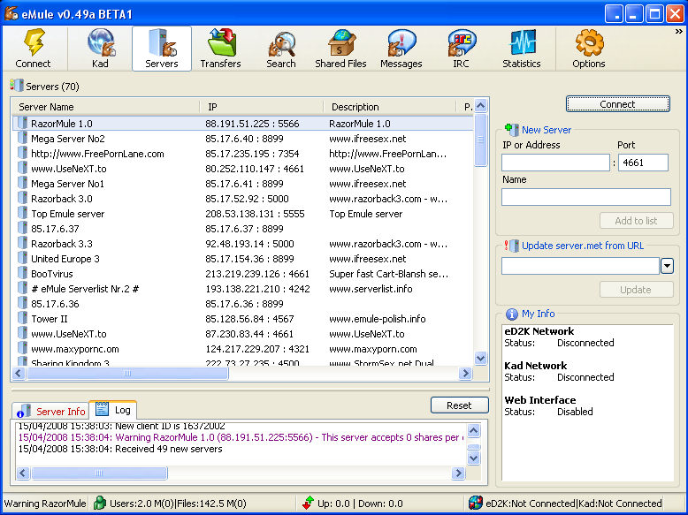Click server list scroll-up arrow
The width and height of the screenshot is (688, 515).
click(480, 106)
